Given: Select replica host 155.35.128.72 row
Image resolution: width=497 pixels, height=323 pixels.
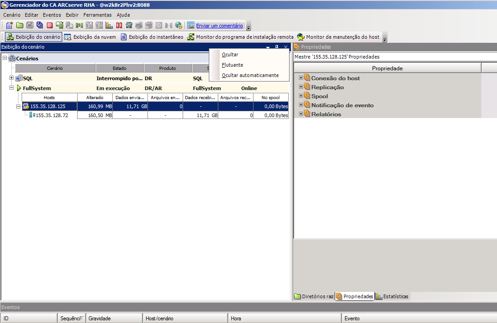Looking at the screenshot, I should click(51, 115).
